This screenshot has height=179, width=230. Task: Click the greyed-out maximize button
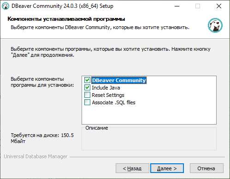[198, 6]
